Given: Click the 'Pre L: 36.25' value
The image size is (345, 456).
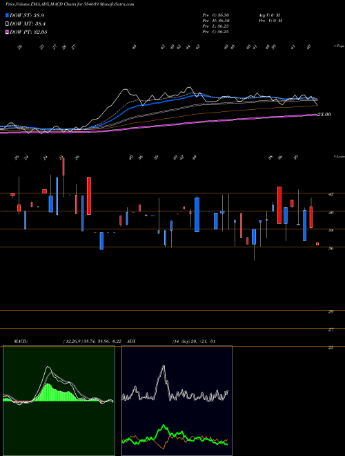Looking at the screenshot, I should (x=216, y=26).
